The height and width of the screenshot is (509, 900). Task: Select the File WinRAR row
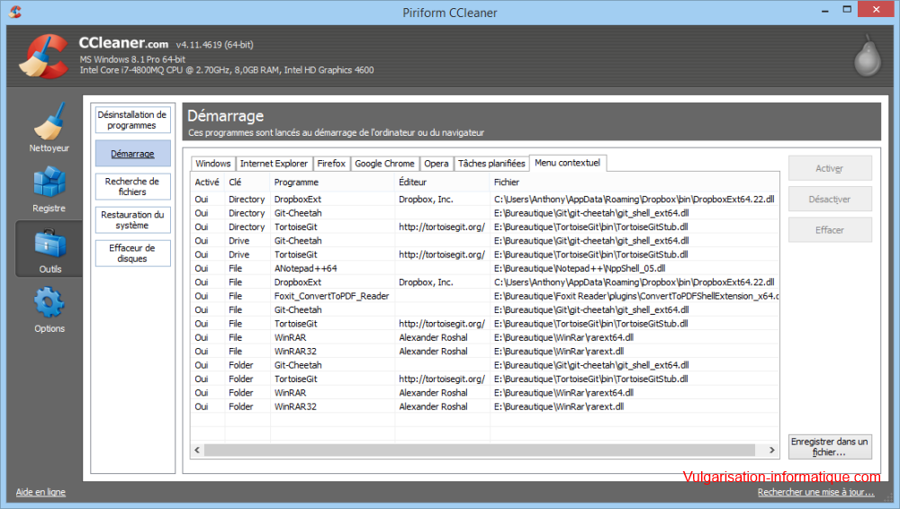pos(484,337)
